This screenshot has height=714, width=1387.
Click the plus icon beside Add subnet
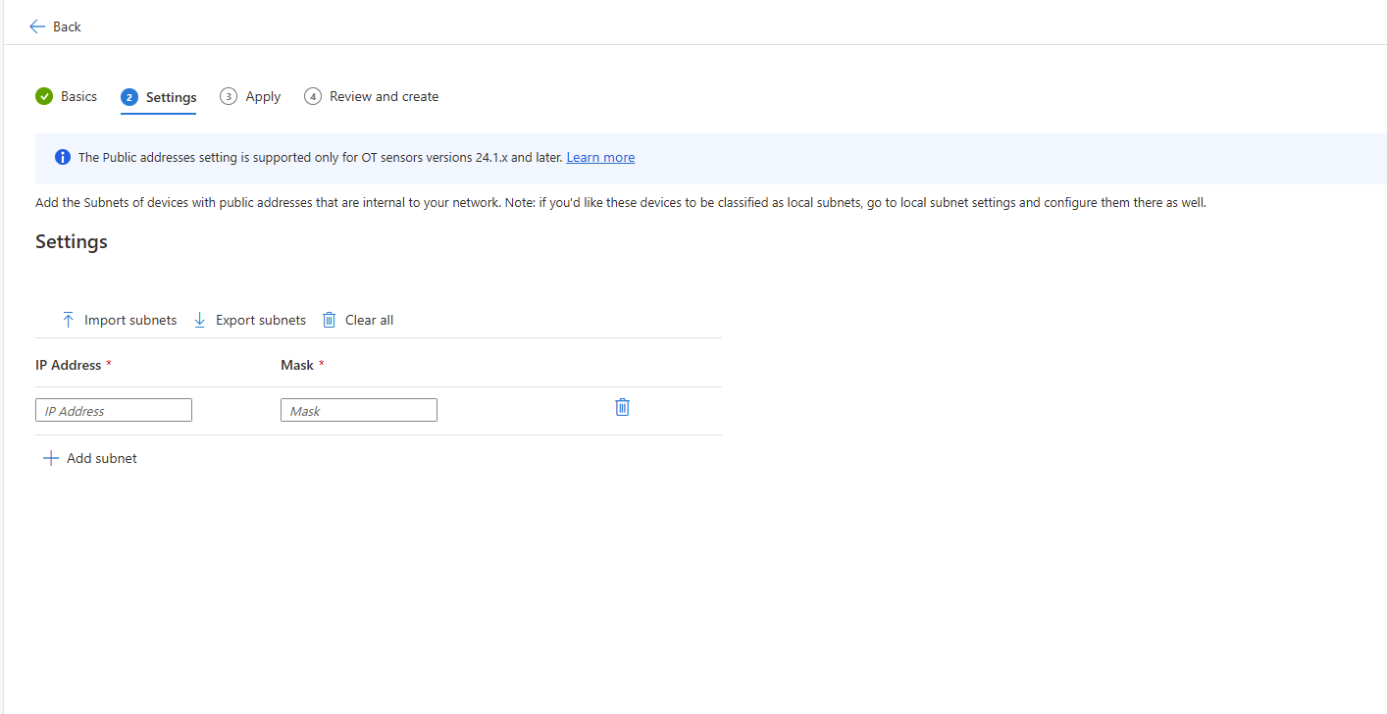click(x=51, y=458)
